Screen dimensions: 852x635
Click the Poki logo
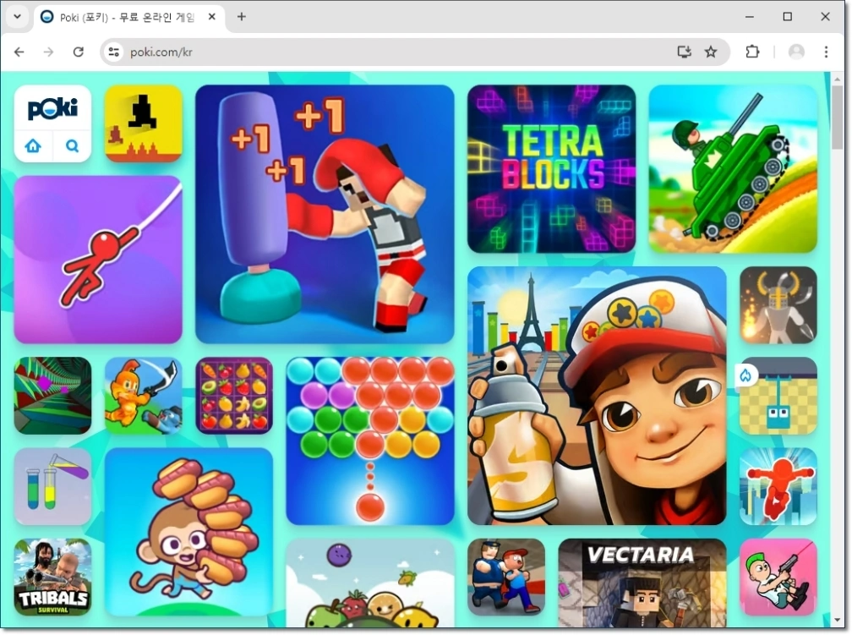click(52, 107)
